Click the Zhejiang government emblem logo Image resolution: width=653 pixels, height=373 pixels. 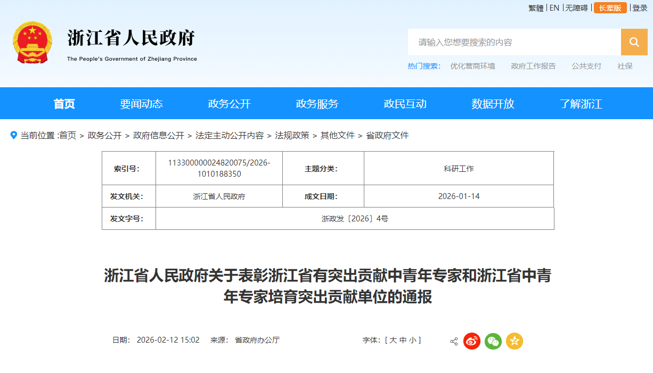34,42
